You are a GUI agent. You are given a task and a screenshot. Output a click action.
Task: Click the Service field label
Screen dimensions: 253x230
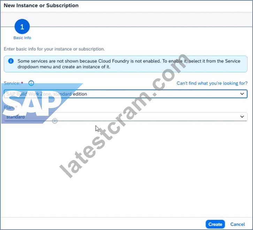click(x=12, y=83)
